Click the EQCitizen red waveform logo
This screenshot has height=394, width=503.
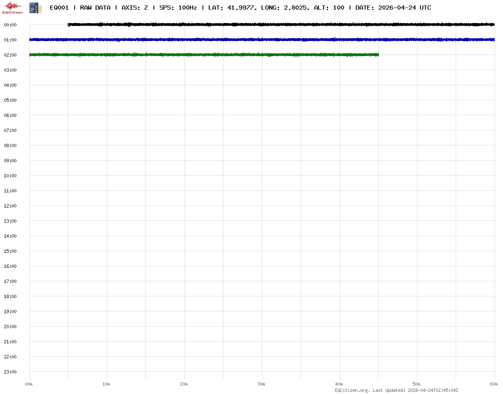pyautogui.click(x=13, y=7)
